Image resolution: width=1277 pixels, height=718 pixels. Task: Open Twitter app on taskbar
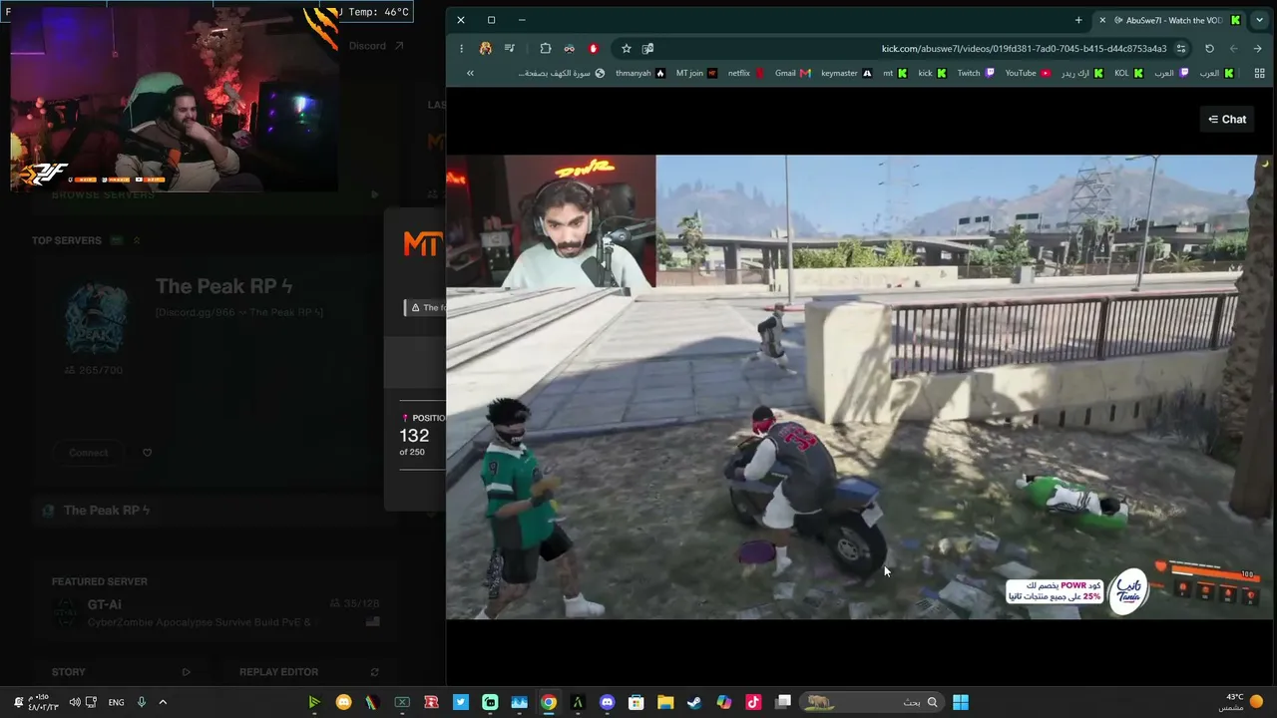coord(461,702)
